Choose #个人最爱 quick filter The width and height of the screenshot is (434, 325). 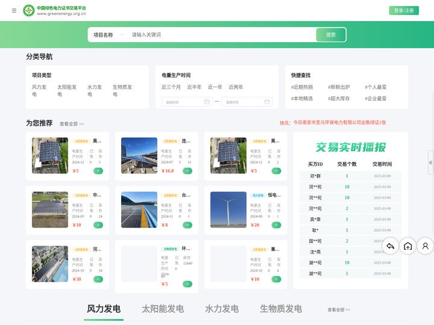click(x=376, y=87)
